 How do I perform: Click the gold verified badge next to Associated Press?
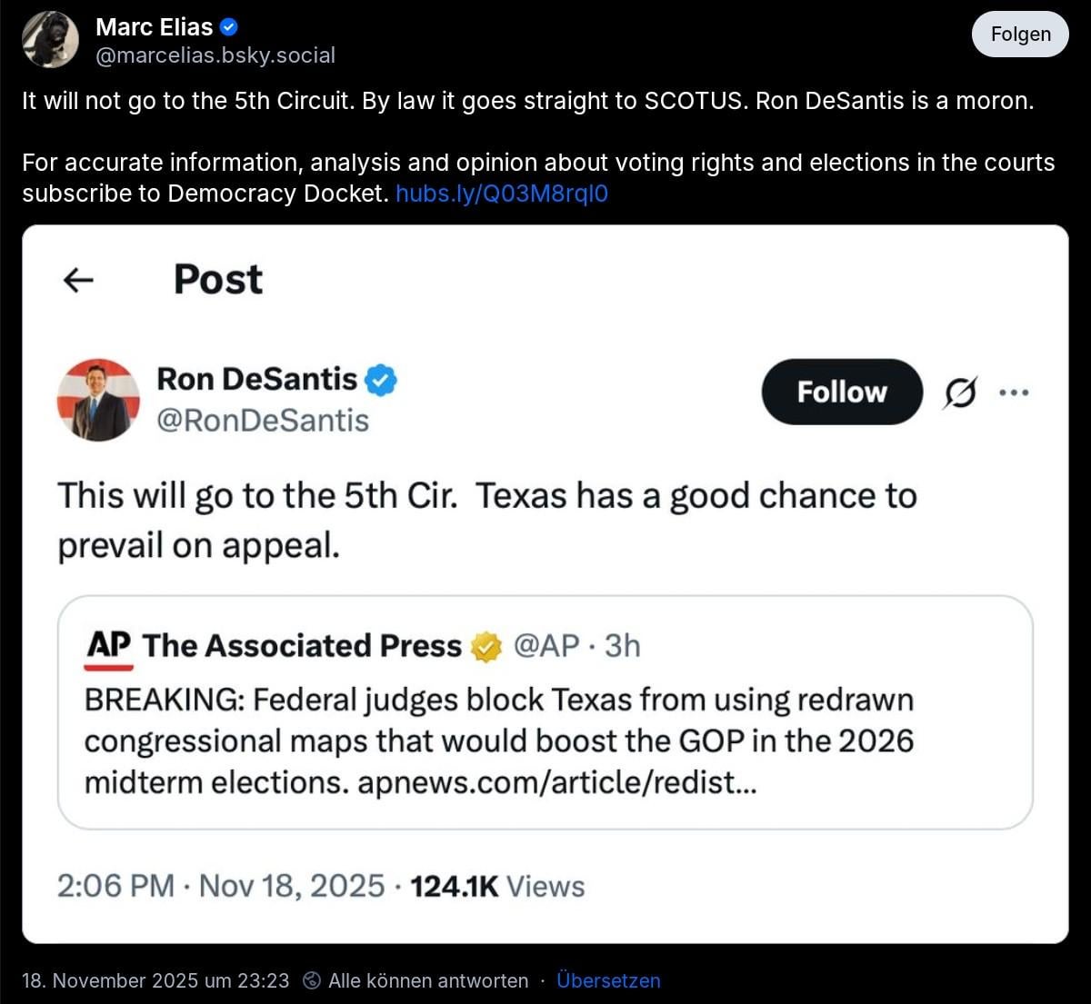pos(487,647)
